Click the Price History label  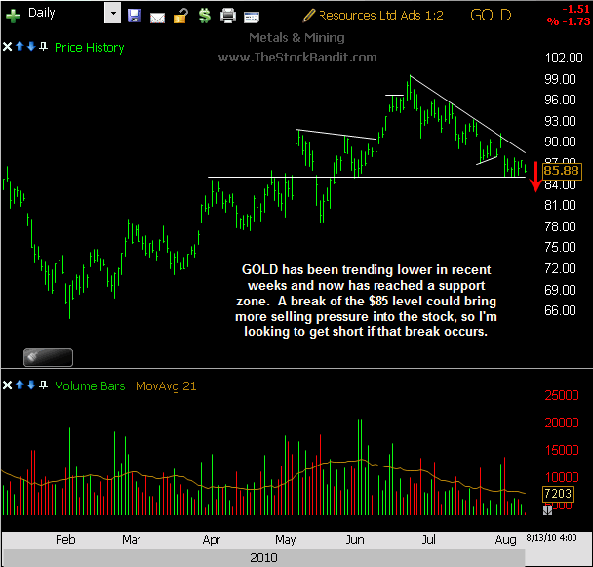90,47
